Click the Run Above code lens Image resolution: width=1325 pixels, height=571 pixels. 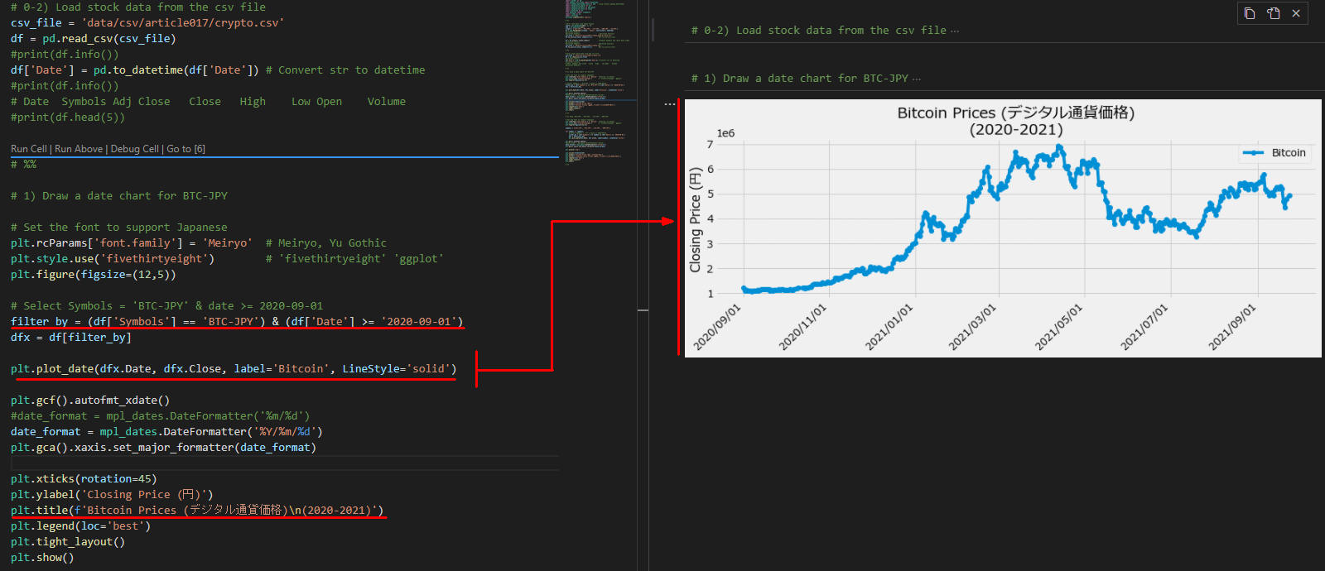click(79, 149)
